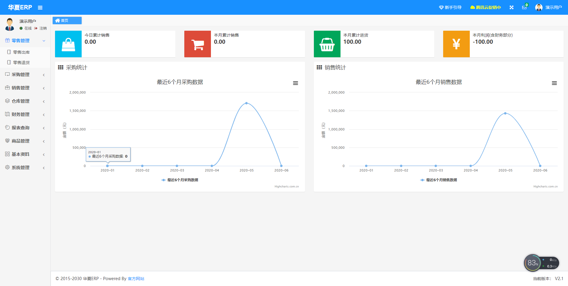Click the fullscreen expand icon in header

511,7
